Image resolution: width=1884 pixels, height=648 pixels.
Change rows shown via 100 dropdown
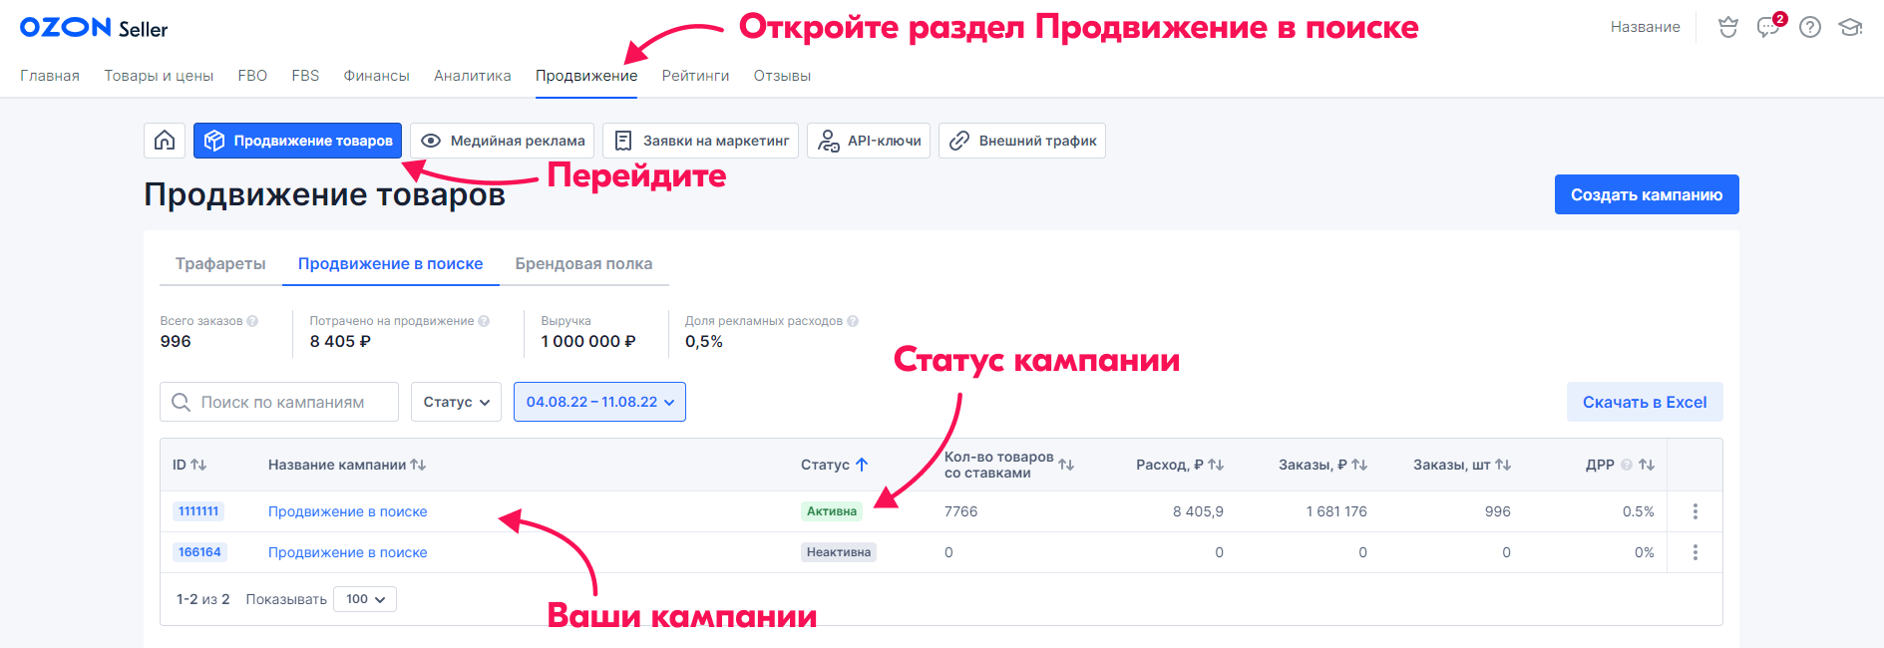pos(365,599)
